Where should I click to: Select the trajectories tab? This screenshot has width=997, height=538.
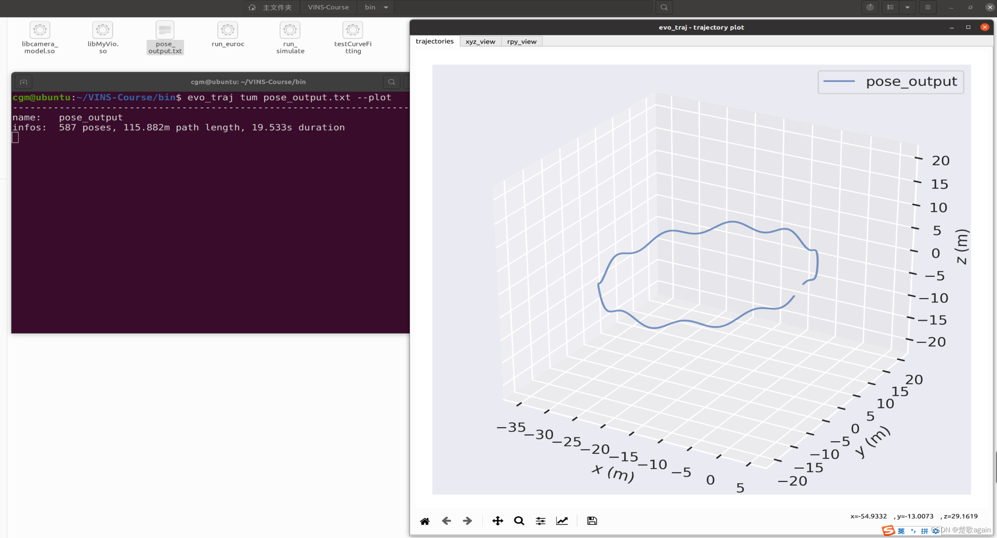(434, 41)
